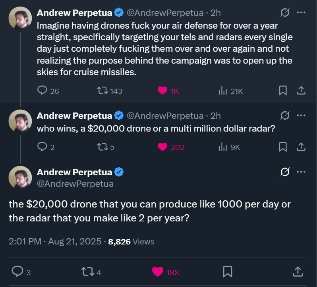
Task: Reply to the first tweet with 26 replies
Action: [x=43, y=91]
